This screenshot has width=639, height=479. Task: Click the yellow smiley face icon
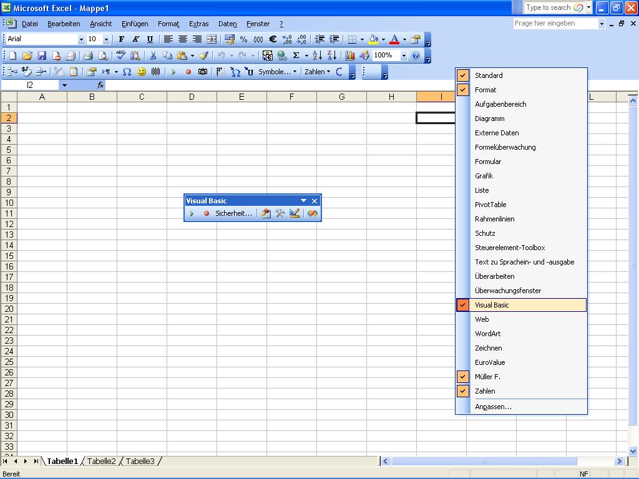(x=142, y=72)
